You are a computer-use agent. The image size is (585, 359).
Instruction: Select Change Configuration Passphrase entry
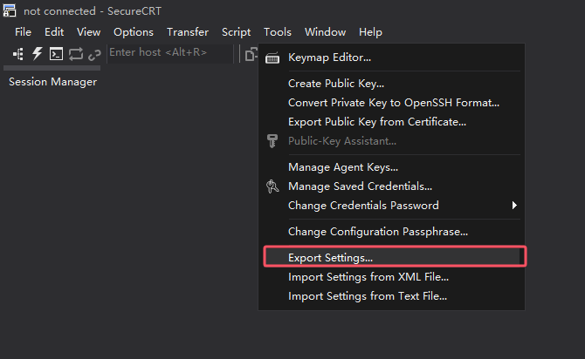pos(392,232)
